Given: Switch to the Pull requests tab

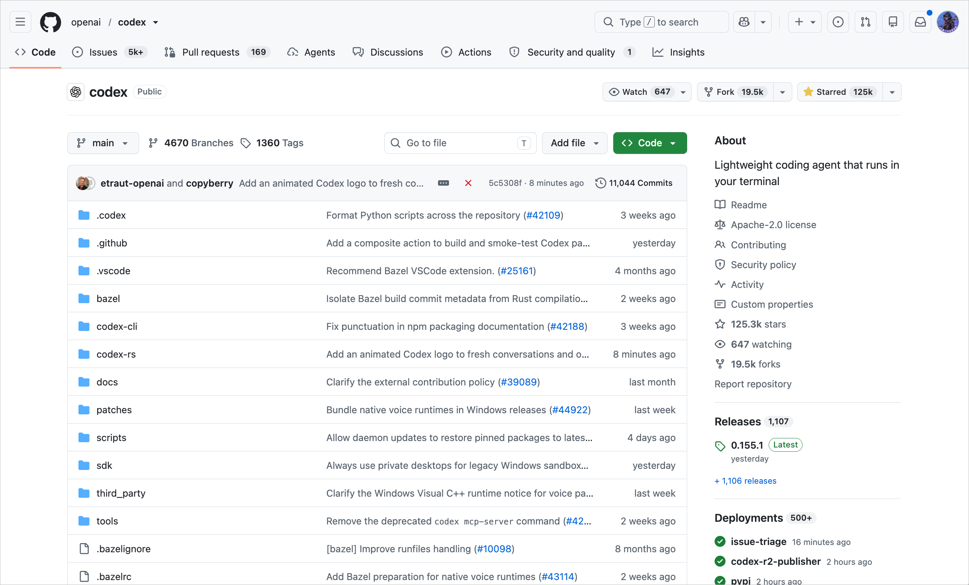Looking at the screenshot, I should (x=217, y=52).
